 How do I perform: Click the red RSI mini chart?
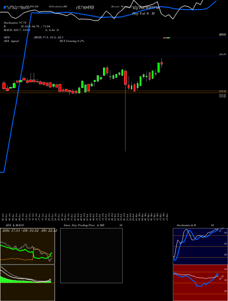coord(200,283)
